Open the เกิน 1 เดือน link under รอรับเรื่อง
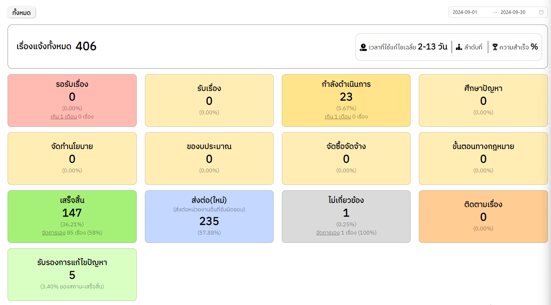Screen dimensions: 551x305 coord(63,117)
